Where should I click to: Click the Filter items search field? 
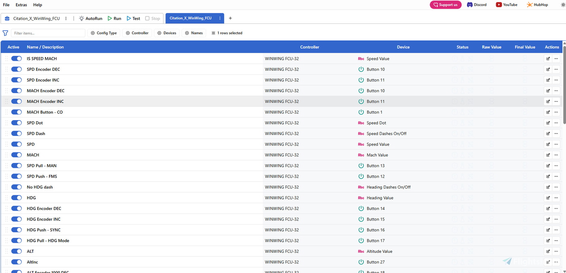(x=48, y=33)
